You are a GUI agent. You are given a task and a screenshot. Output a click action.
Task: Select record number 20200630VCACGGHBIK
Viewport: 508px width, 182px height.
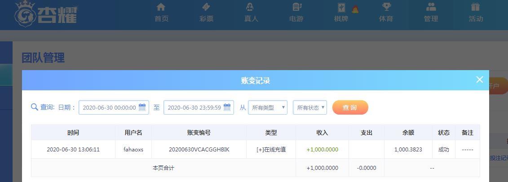[199, 149]
